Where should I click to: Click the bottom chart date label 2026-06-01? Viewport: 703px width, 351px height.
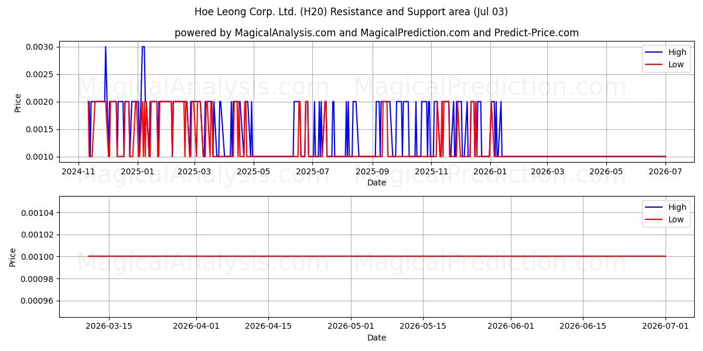511,326
